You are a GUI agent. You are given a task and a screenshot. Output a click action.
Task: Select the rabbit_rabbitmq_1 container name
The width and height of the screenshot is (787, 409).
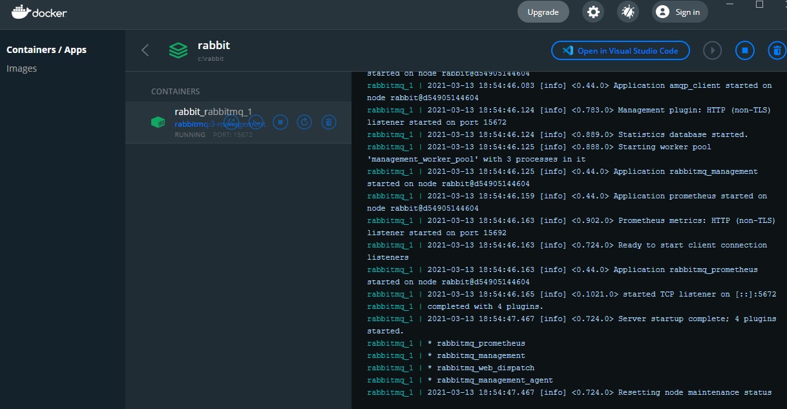(x=213, y=112)
